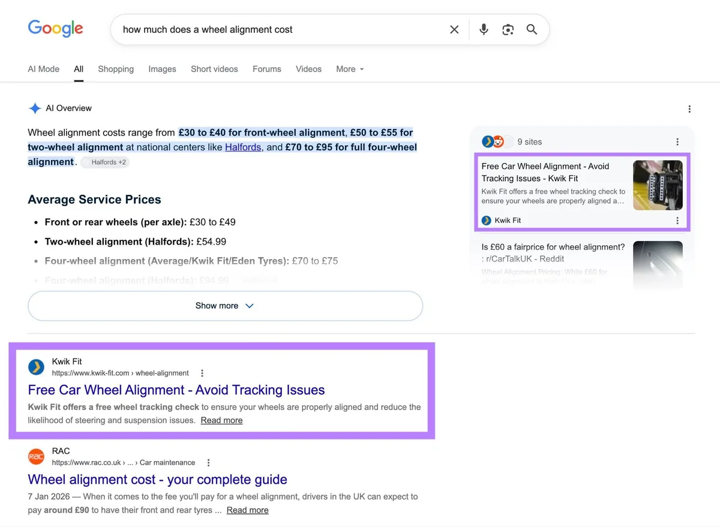Open the Short videos tab

point(214,69)
